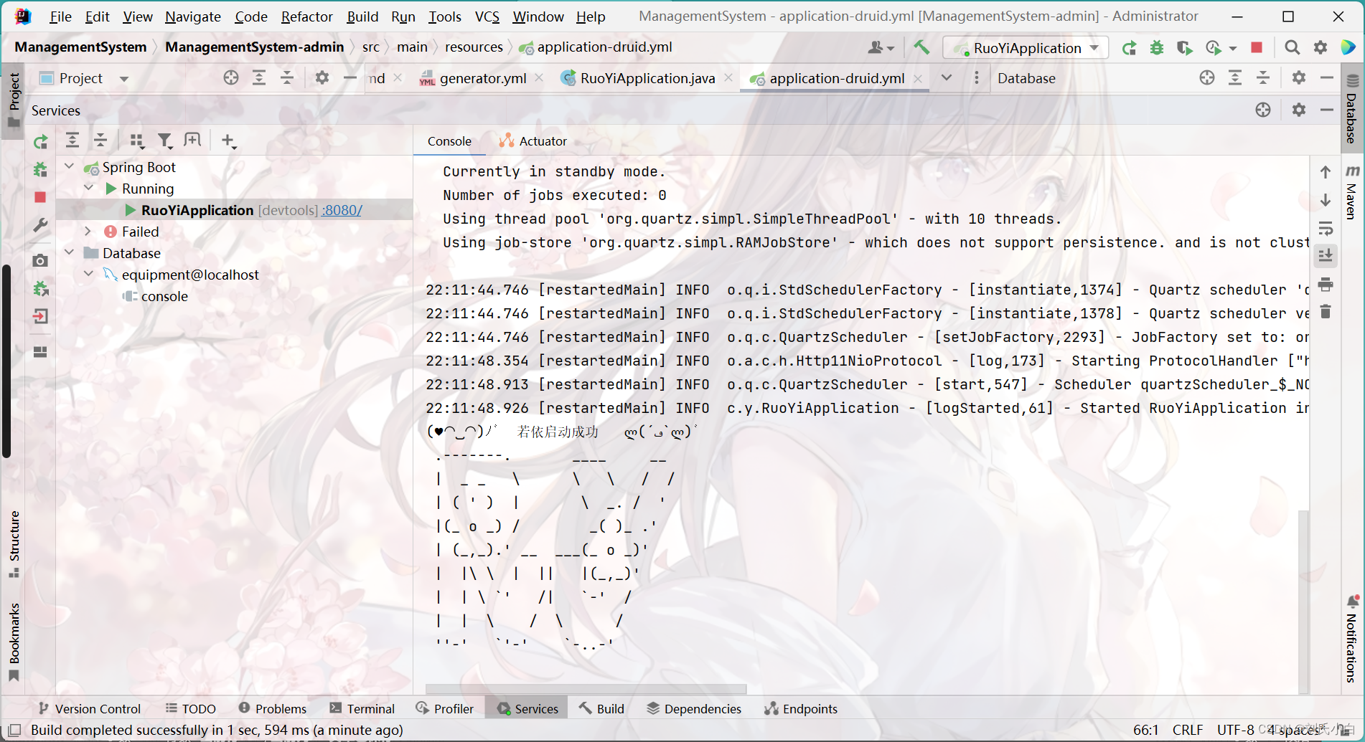Viewport: 1365px width, 742px height.
Task: Close the application-druid.yml tab
Action: [x=918, y=78]
